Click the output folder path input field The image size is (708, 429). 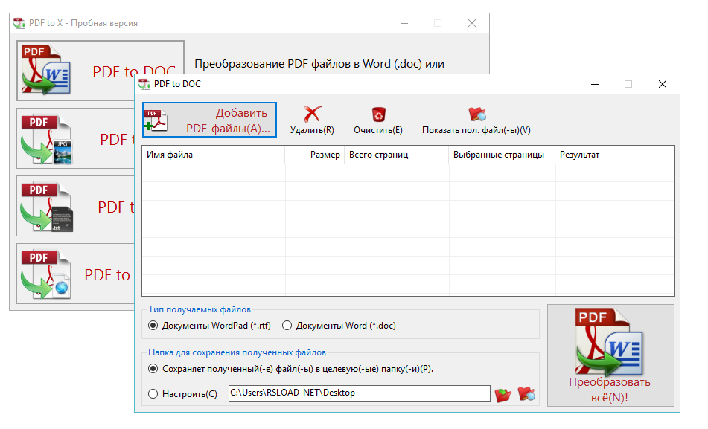coord(360,393)
